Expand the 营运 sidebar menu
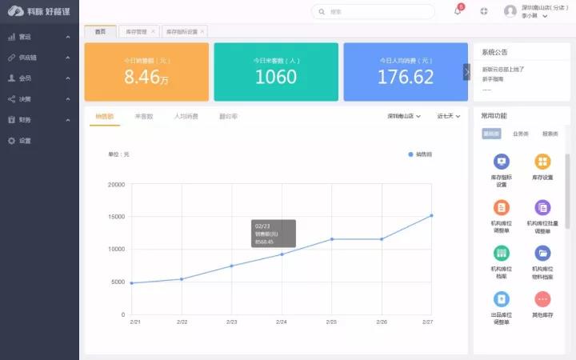 tap(39, 37)
